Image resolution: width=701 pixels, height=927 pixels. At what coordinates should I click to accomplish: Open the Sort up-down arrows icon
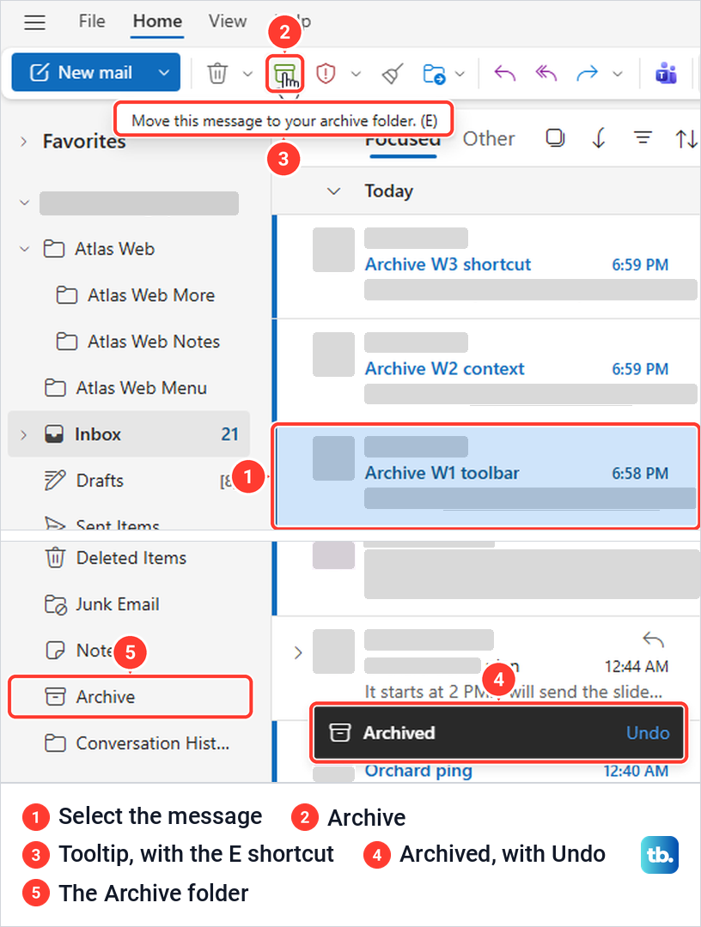click(686, 139)
